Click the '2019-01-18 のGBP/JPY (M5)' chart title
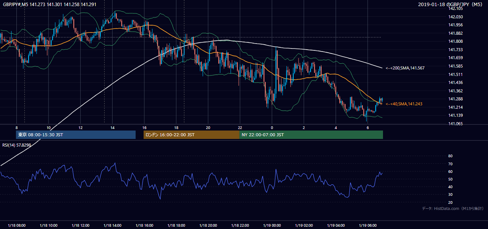The width and height of the screenshot is (488, 229). coord(451,5)
